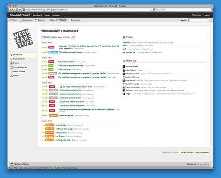The width and height of the screenshot is (221, 178).
Task: Click the Google search box in the browser
Action: point(183,10)
